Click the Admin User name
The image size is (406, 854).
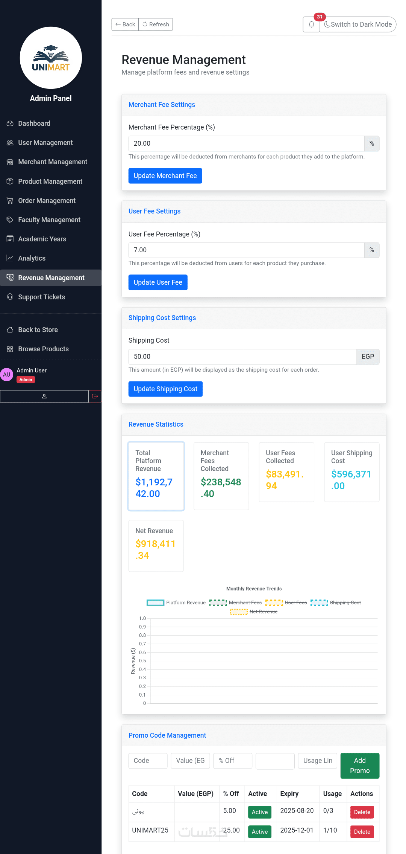[x=32, y=371]
